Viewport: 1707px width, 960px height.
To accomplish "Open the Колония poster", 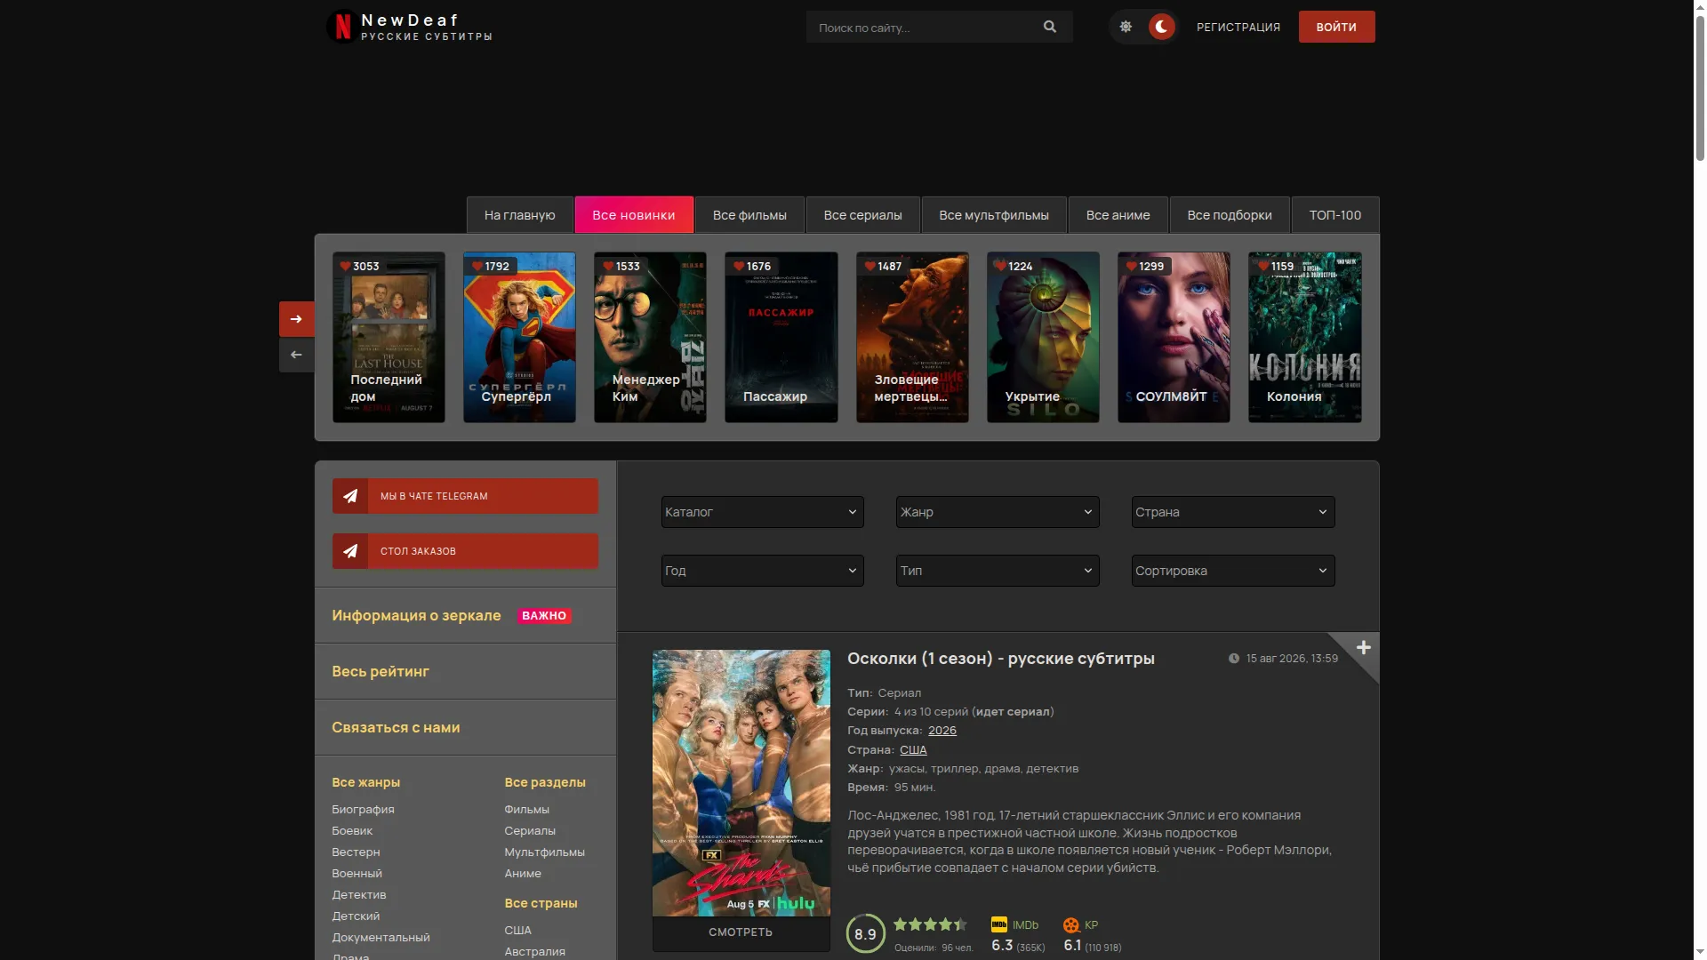I will 1304,338.
